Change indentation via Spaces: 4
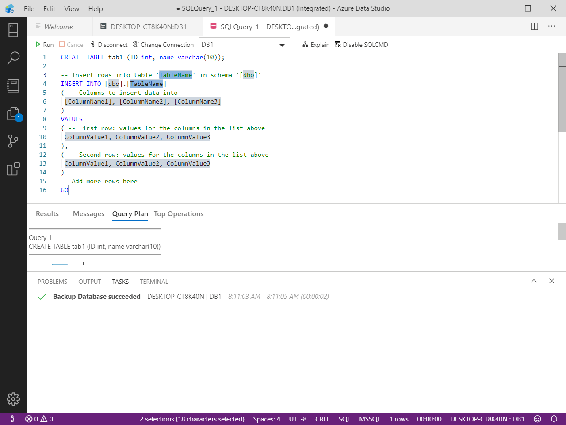 point(267,419)
